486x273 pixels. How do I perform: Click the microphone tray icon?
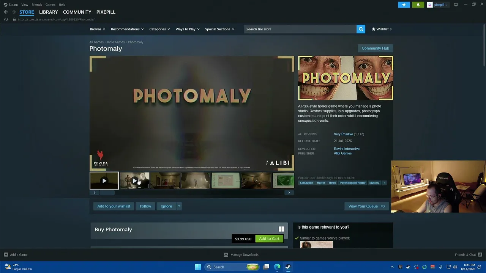point(440,267)
